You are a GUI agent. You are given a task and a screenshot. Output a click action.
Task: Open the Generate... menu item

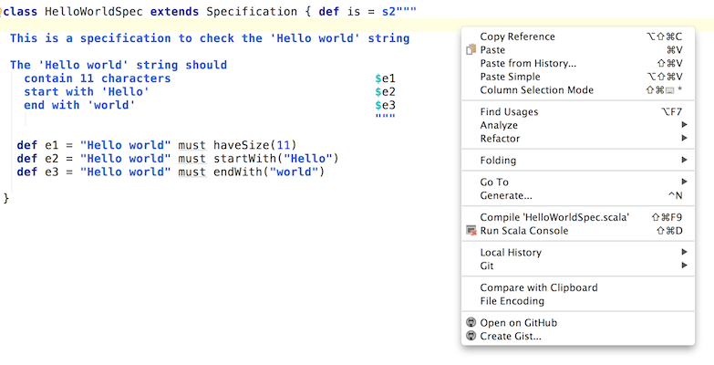pos(506,195)
